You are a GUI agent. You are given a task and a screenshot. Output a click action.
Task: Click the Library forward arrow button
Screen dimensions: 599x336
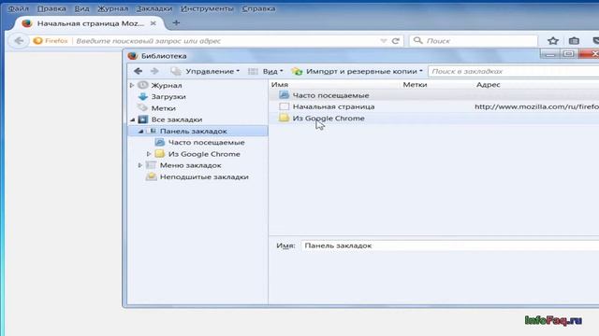(154, 71)
